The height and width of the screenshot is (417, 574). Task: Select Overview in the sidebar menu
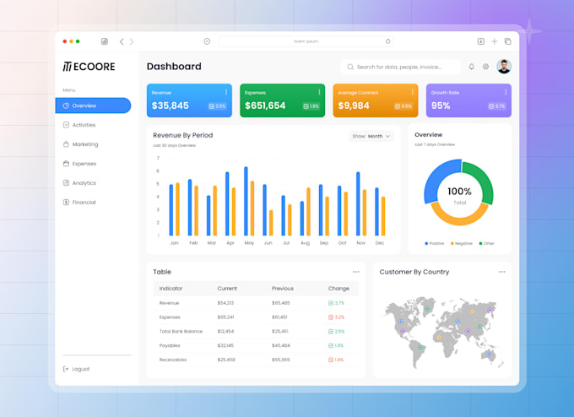pos(93,106)
